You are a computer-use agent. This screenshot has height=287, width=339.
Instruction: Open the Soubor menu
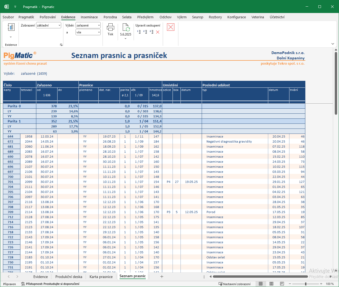click(8, 17)
